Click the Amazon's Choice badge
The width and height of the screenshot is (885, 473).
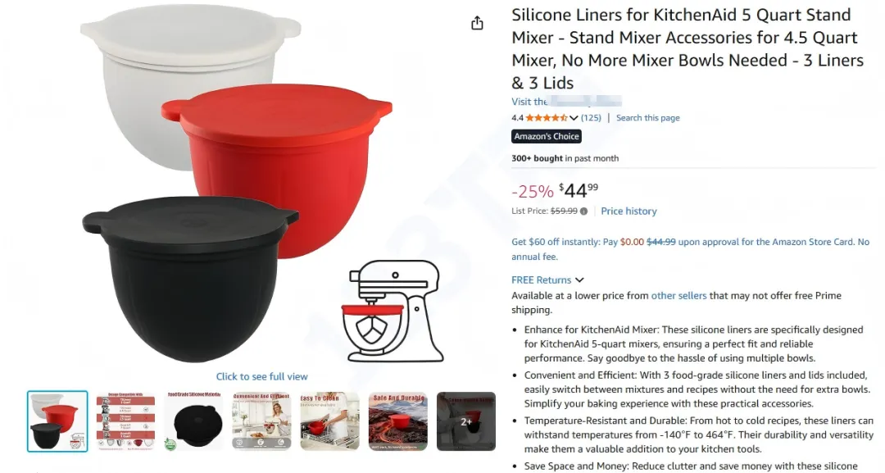pyautogui.click(x=547, y=137)
